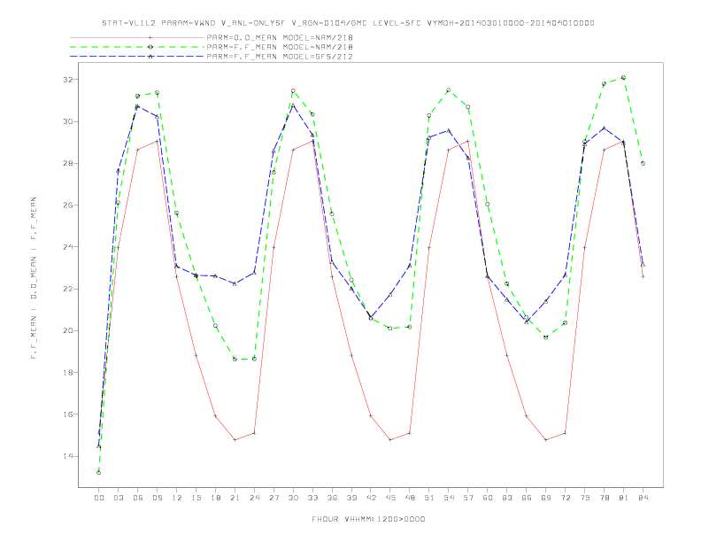The height and width of the screenshot is (542, 701).
Task: Click x-axis forecast hour label 54
Action: 449,498
